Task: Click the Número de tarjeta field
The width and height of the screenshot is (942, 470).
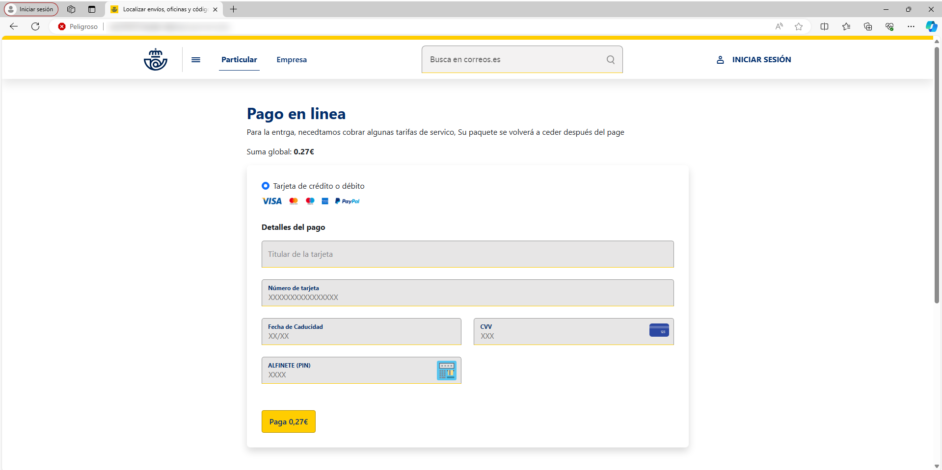Action: (x=467, y=293)
